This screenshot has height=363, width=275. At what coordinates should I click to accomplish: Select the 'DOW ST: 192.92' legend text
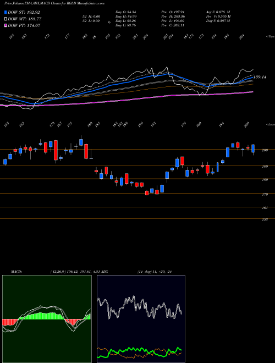click(24, 12)
